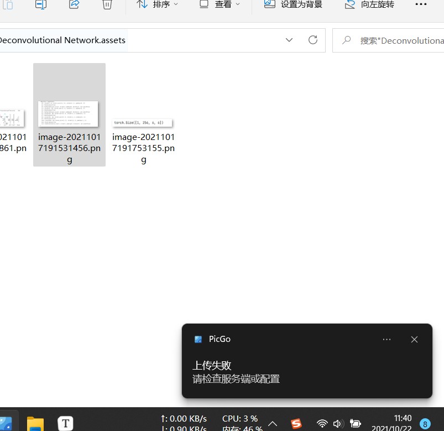This screenshot has height=431, width=444.
Task: Open Wi-Fi network tray icon
Action: tap(322, 424)
